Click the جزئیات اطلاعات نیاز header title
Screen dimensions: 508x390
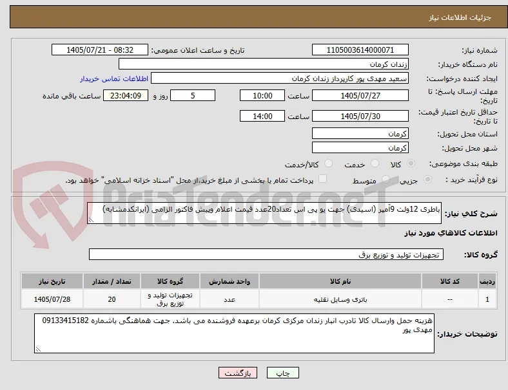click(x=460, y=17)
